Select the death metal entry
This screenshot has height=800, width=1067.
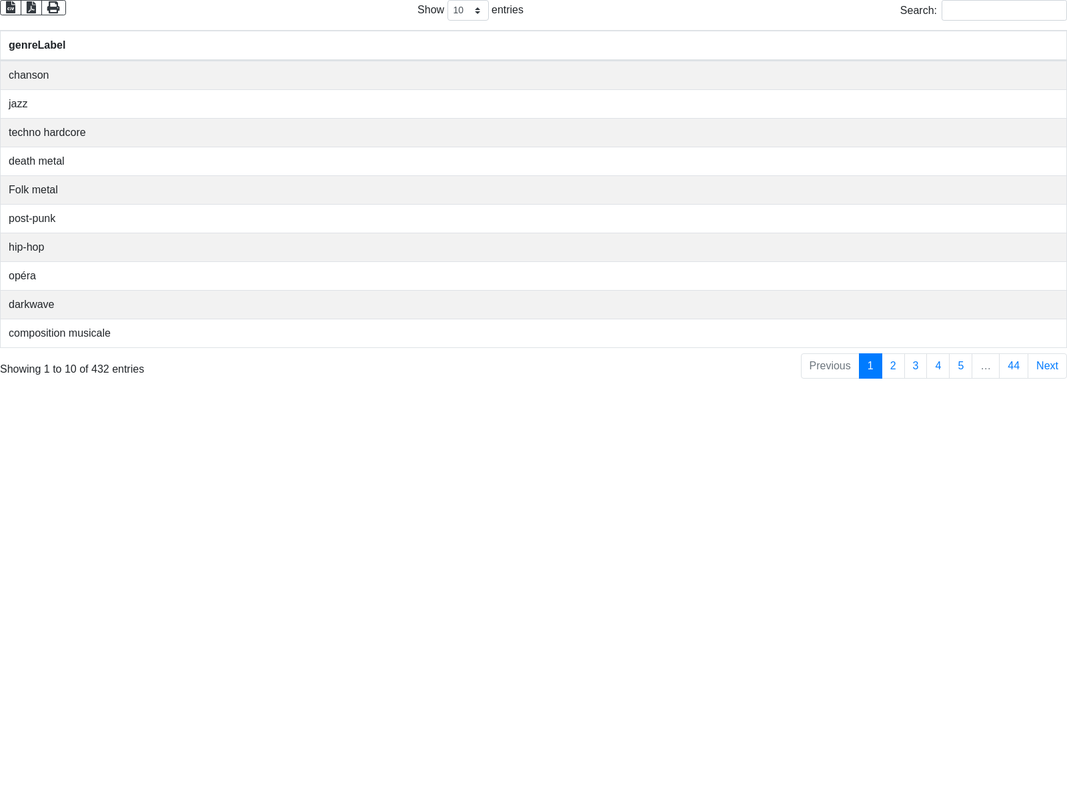coord(37,161)
